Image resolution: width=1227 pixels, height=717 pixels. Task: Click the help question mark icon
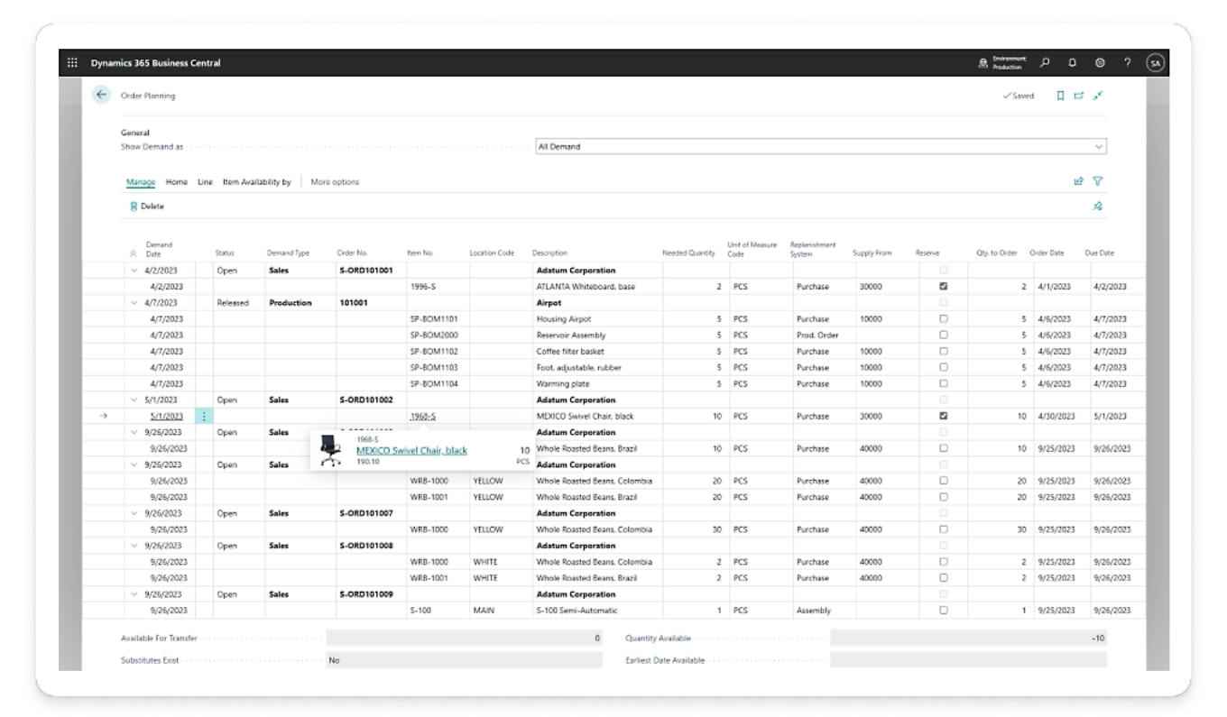point(1128,63)
